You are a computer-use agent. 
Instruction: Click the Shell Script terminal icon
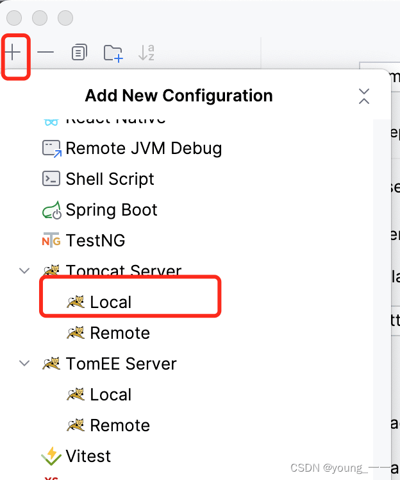pos(51,179)
